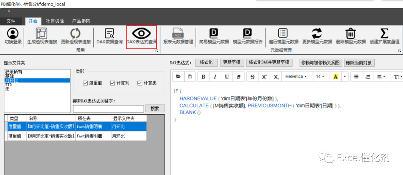Viewport: 403px width, 175px height.
Task: Toggle italic formatting in editor
Action: point(215,76)
